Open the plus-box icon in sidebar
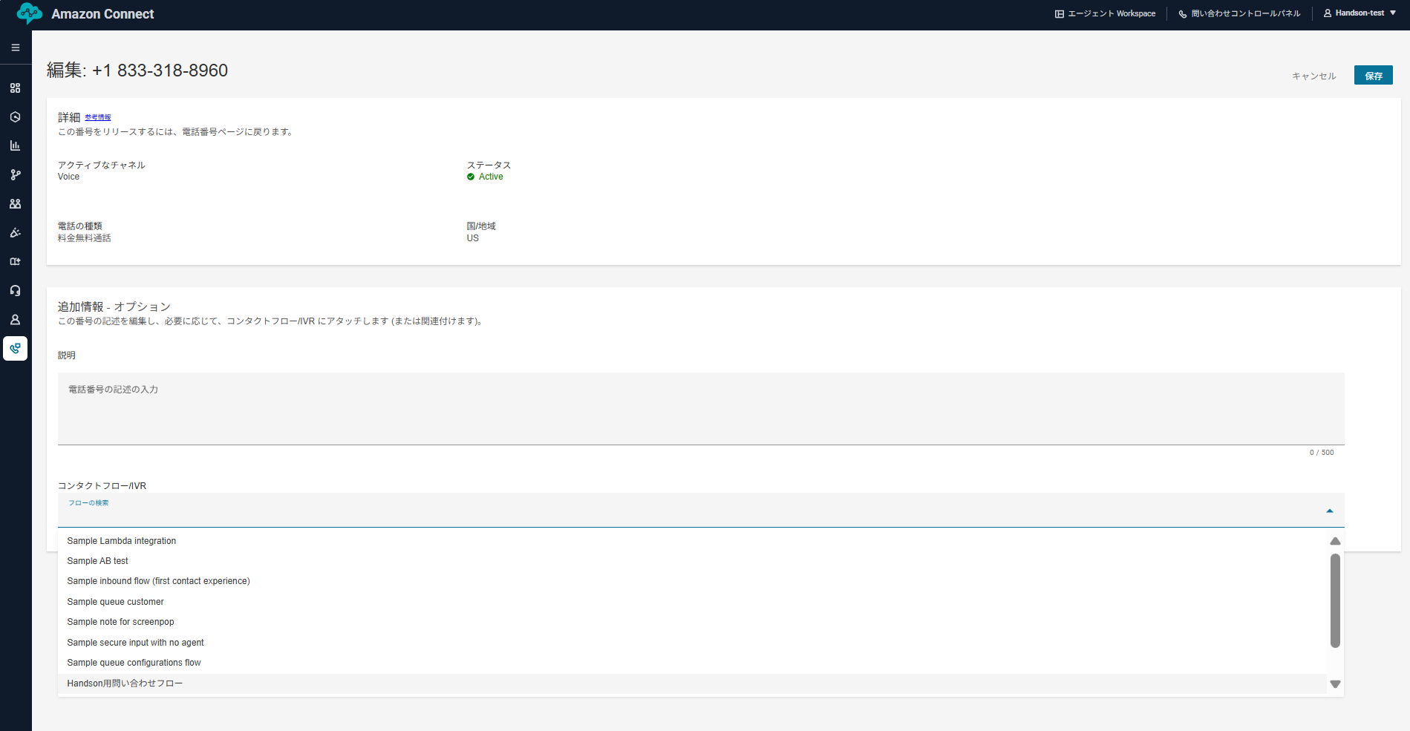This screenshot has height=731, width=1410. (x=15, y=262)
